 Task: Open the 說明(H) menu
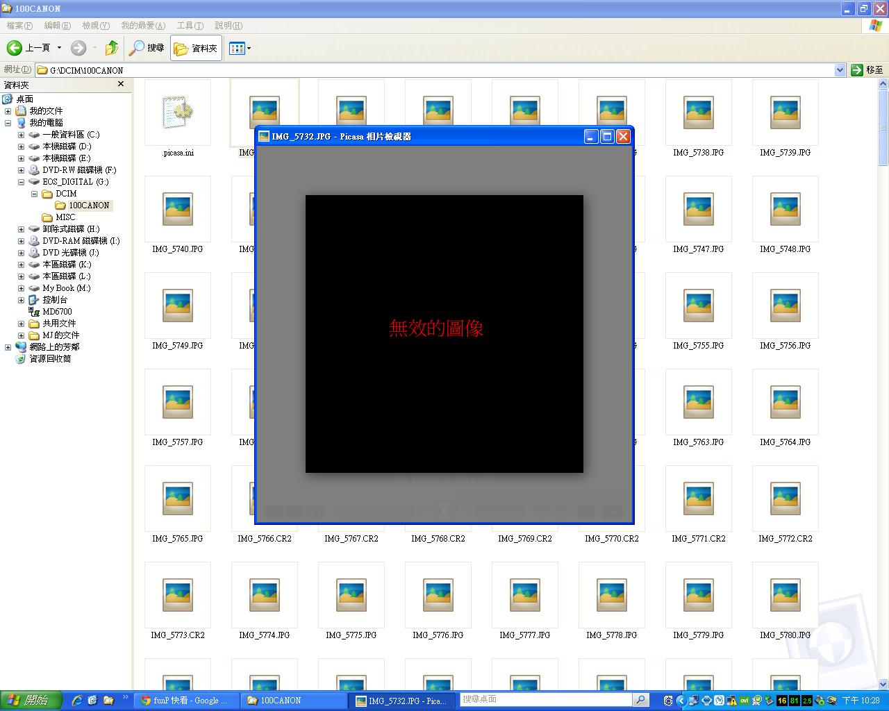[x=229, y=26]
